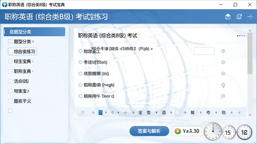Select the blue square icon in bottom toolbar

[x=100, y=112]
